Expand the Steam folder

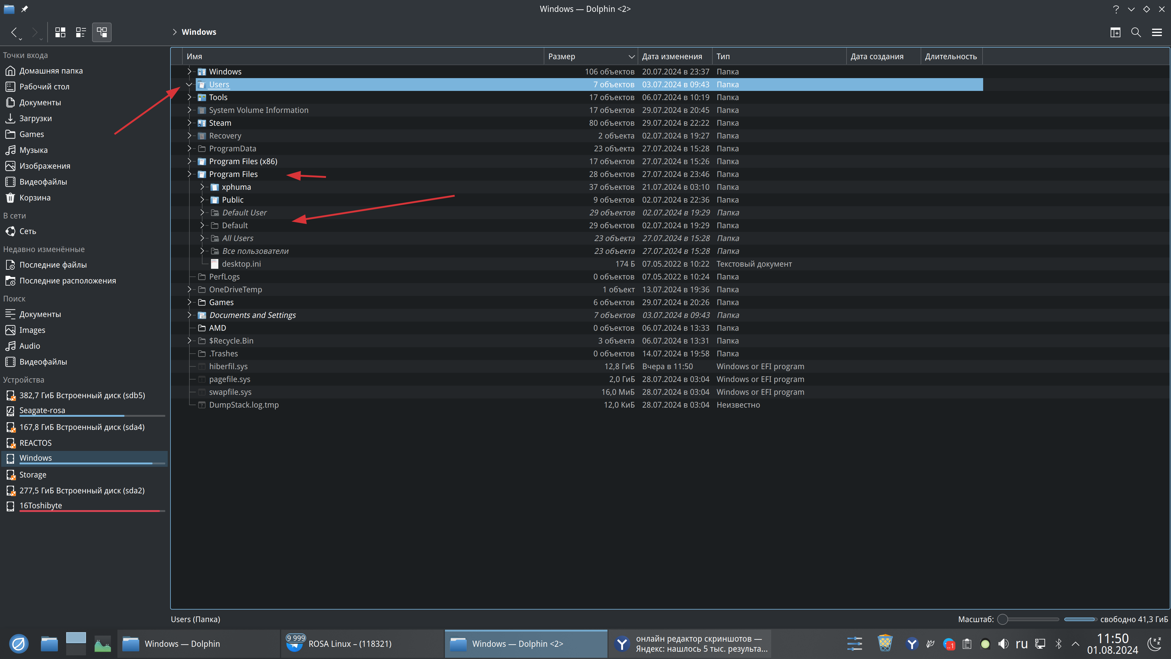[189, 123]
